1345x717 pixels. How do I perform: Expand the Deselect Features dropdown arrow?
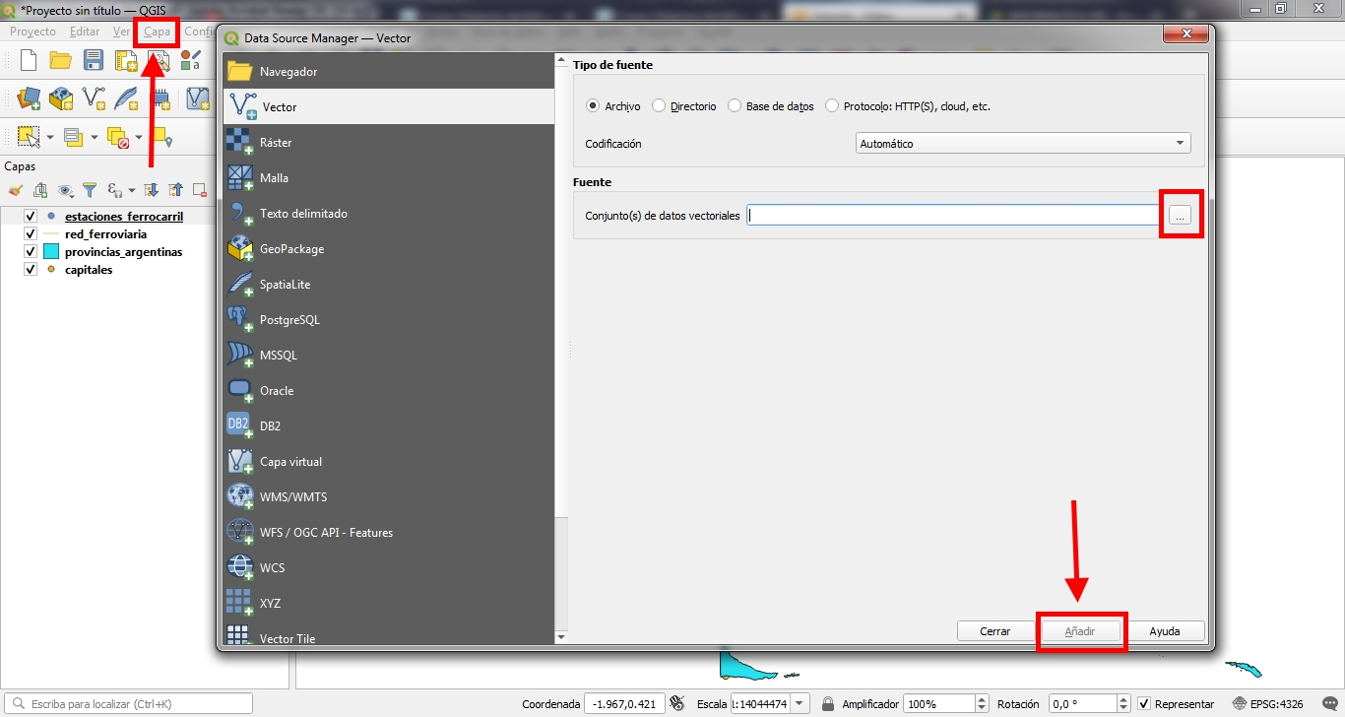click(x=139, y=137)
